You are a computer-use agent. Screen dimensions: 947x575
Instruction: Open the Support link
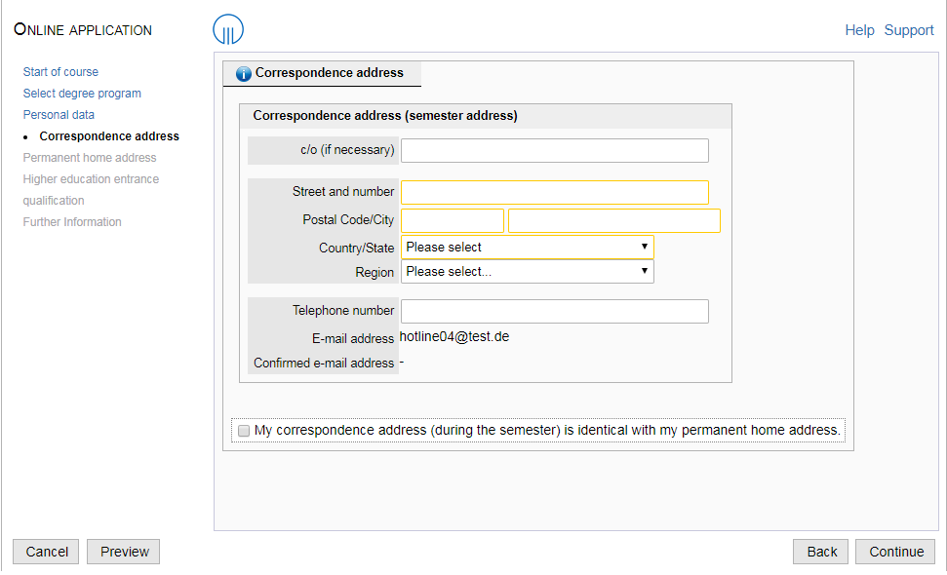[x=909, y=30]
